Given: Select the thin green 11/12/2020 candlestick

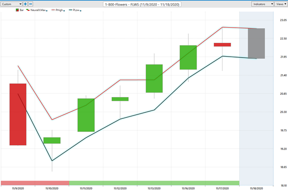Looking at the screenshot, I should coord(120,99).
